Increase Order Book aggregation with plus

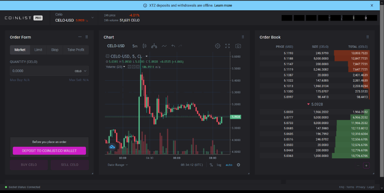[366, 165]
